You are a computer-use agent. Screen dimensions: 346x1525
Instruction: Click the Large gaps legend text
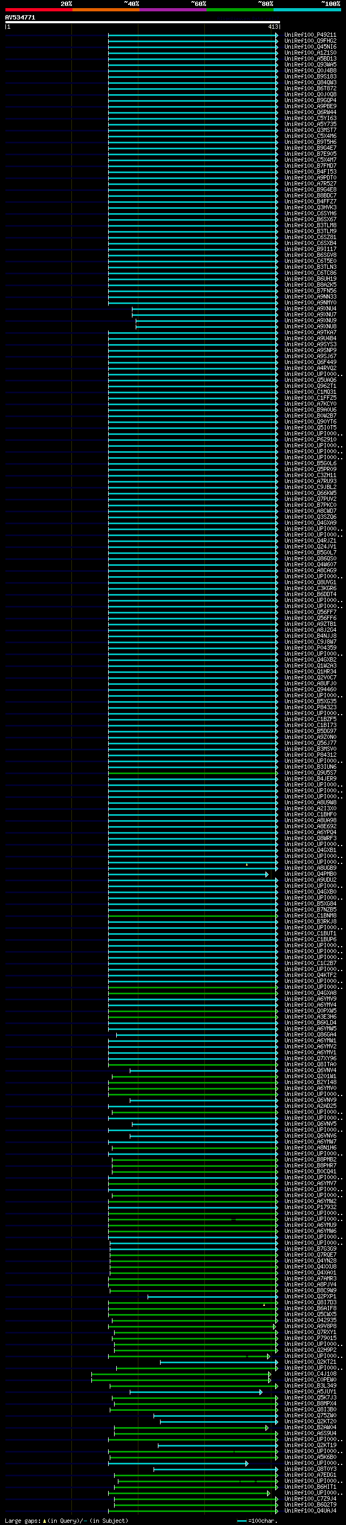23,1520
